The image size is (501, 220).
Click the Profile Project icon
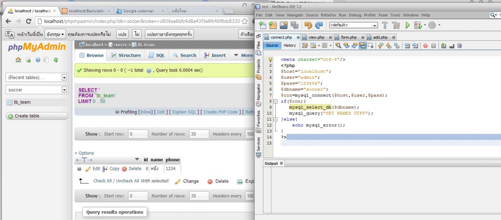(x=432, y=25)
